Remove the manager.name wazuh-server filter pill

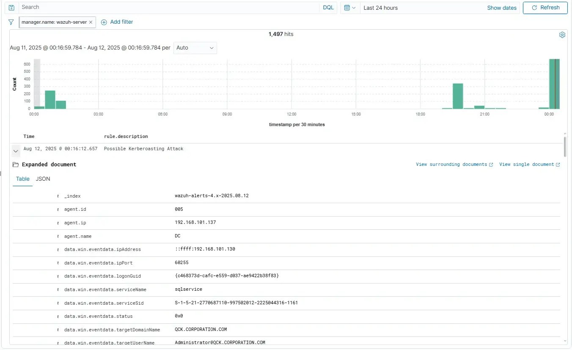pos(90,22)
